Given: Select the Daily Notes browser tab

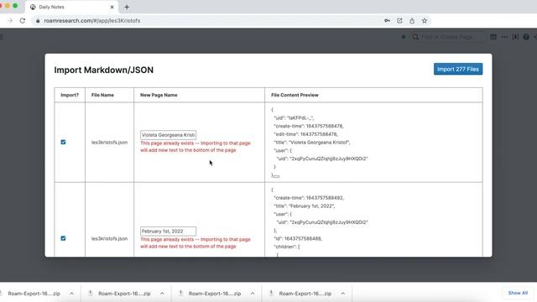Looking at the screenshot, I should pos(71,7).
